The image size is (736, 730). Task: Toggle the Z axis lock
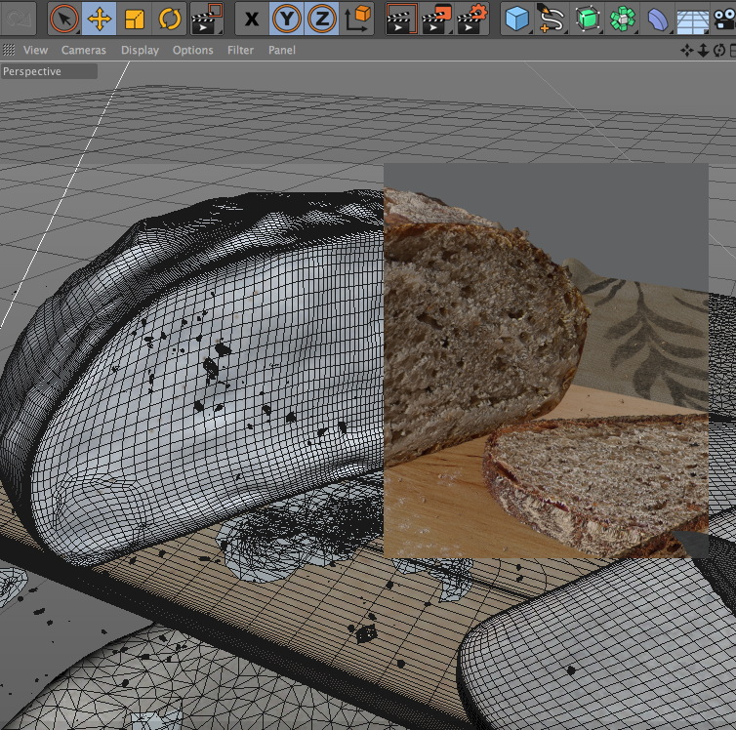(x=322, y=19)
